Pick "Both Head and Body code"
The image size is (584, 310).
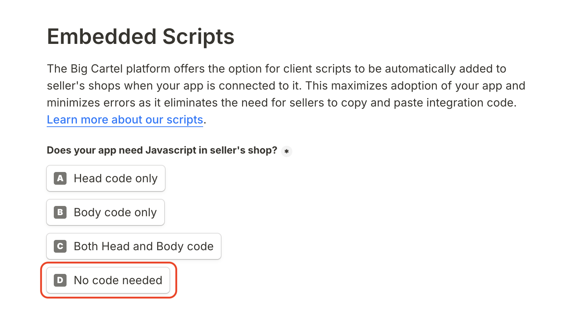(x=143, y=246)
